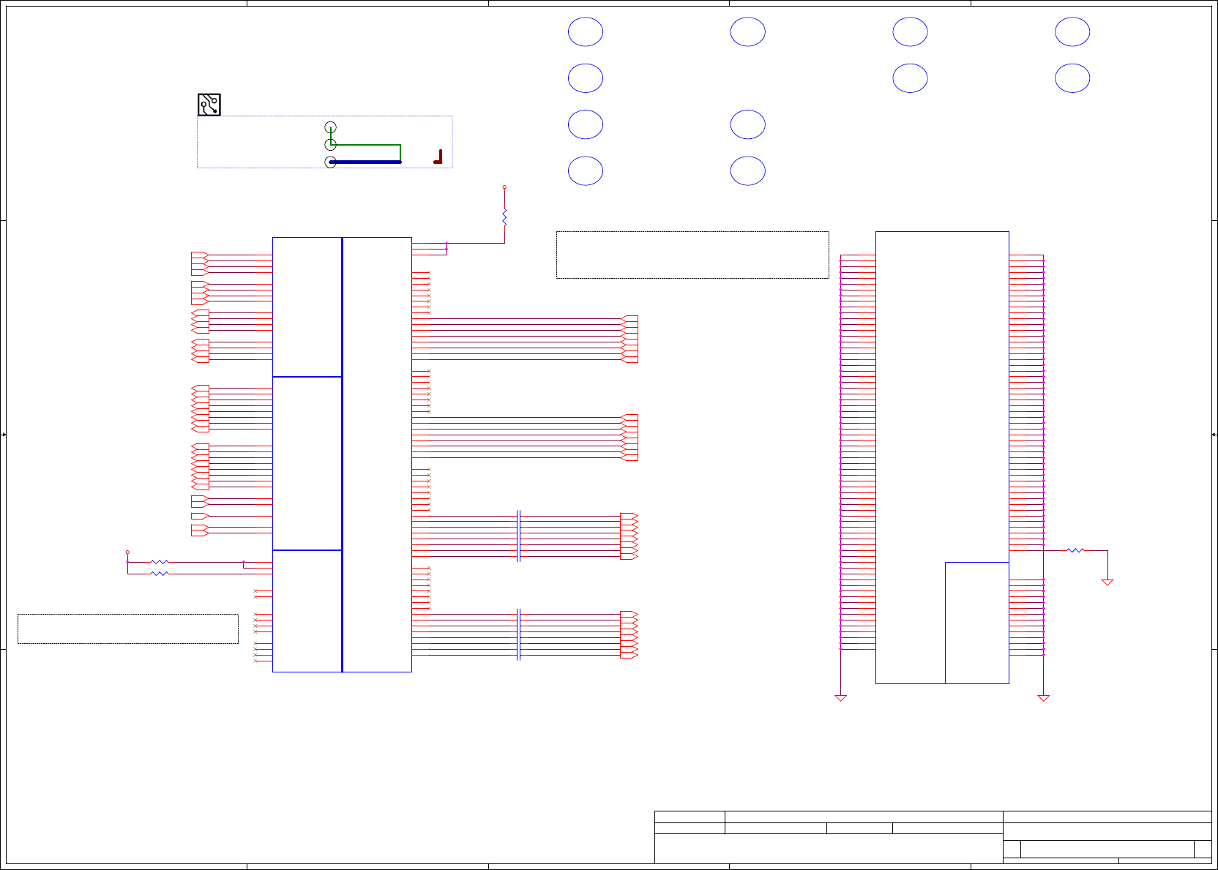Select the vertical pull-up resistor symbol
Viewport: 1218px width, 870px height.
point(504,217)
